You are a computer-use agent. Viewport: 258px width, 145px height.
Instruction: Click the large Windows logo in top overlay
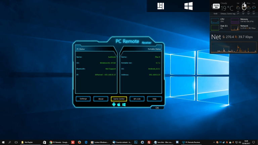click(188, 6)
